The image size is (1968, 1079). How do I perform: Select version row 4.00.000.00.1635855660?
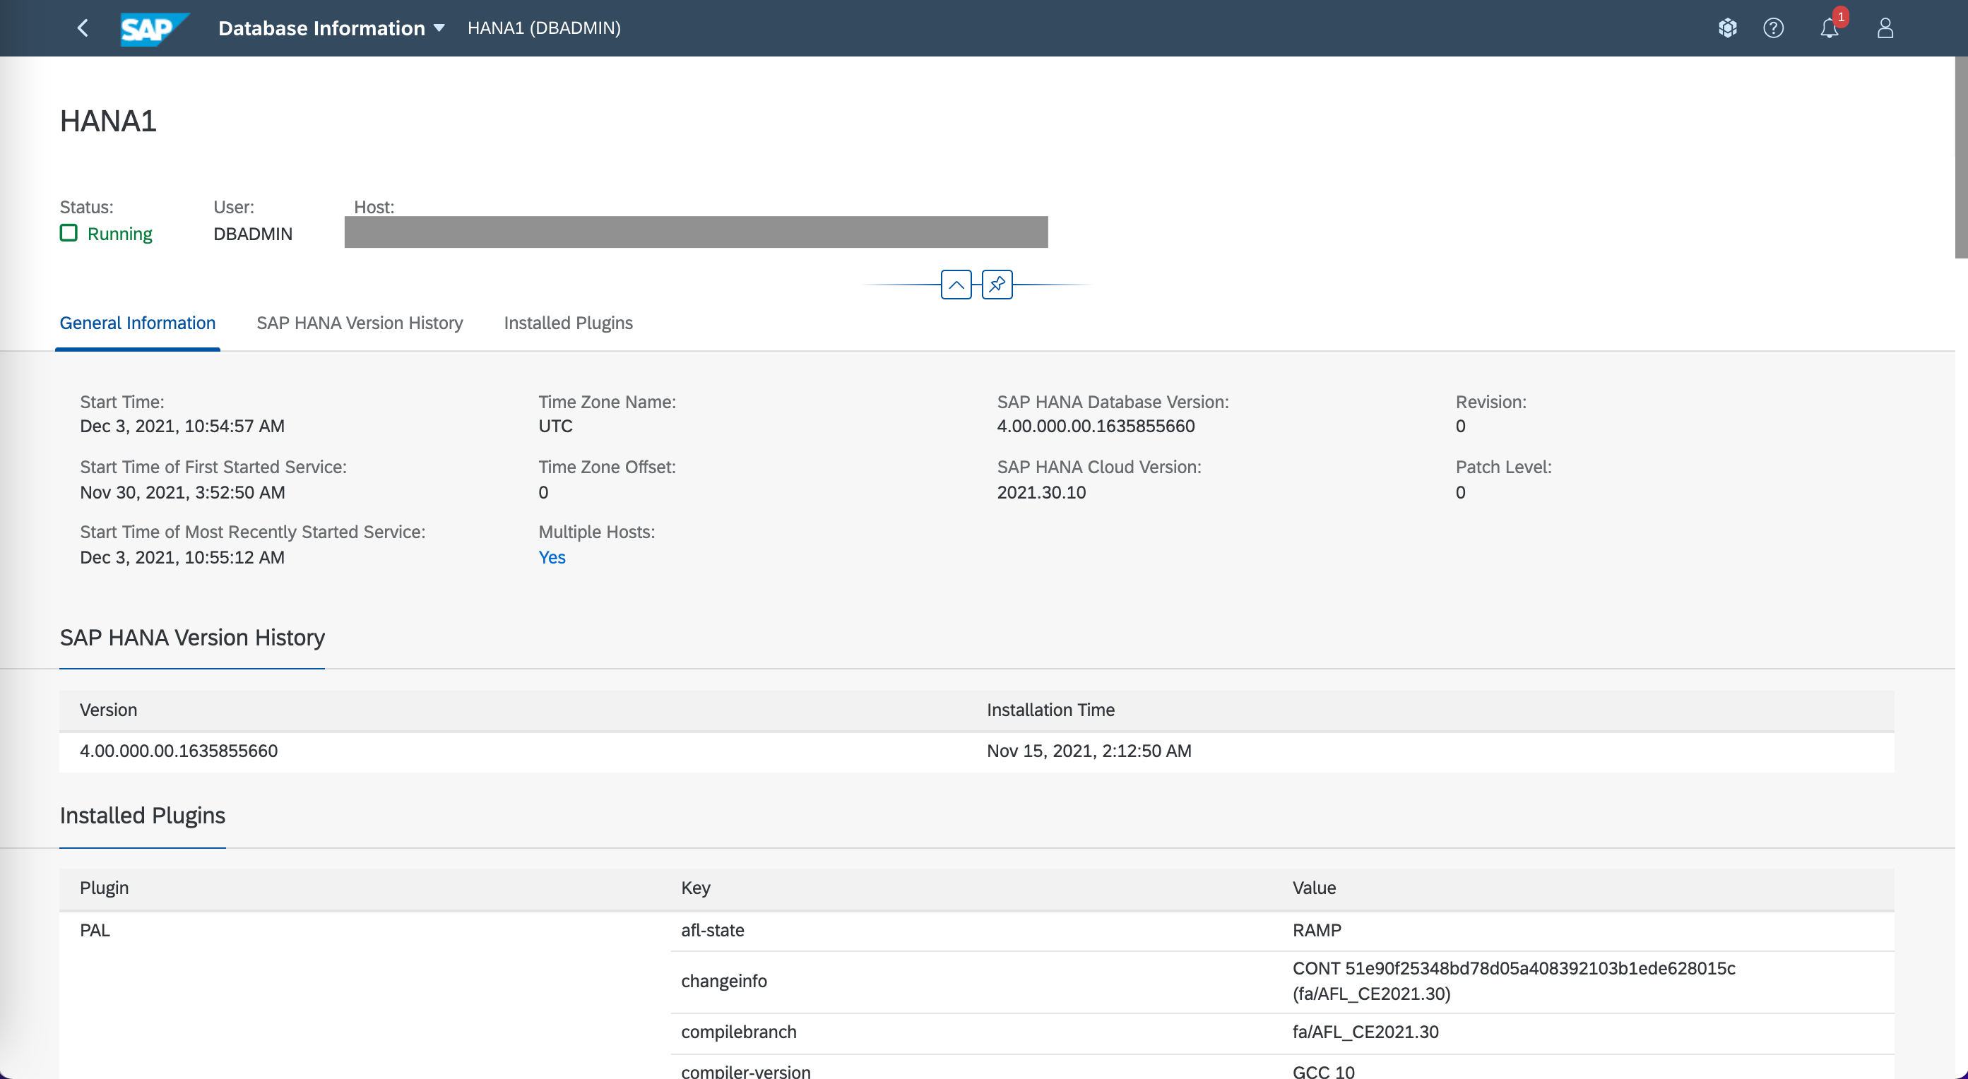tap(179, 751)
